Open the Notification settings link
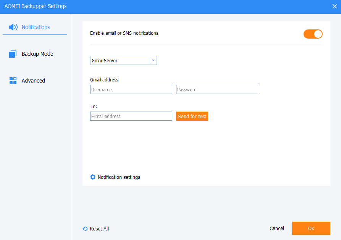The image size is (341, 240). tap(119, 177)
